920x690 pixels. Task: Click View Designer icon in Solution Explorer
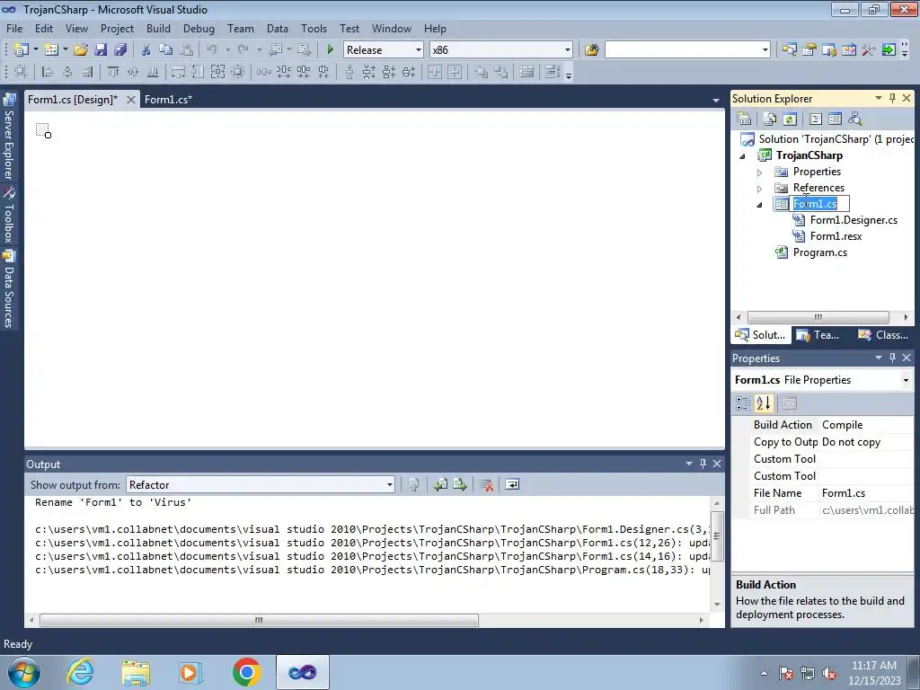[x=835, y=119]
